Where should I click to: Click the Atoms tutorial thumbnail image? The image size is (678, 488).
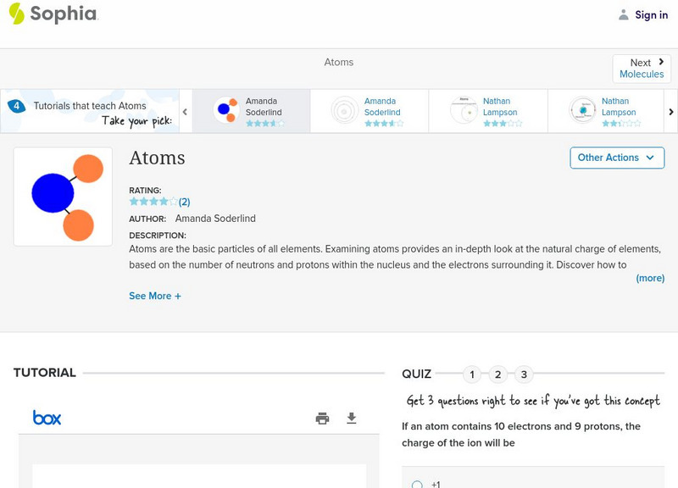click(x=62, y=195)
